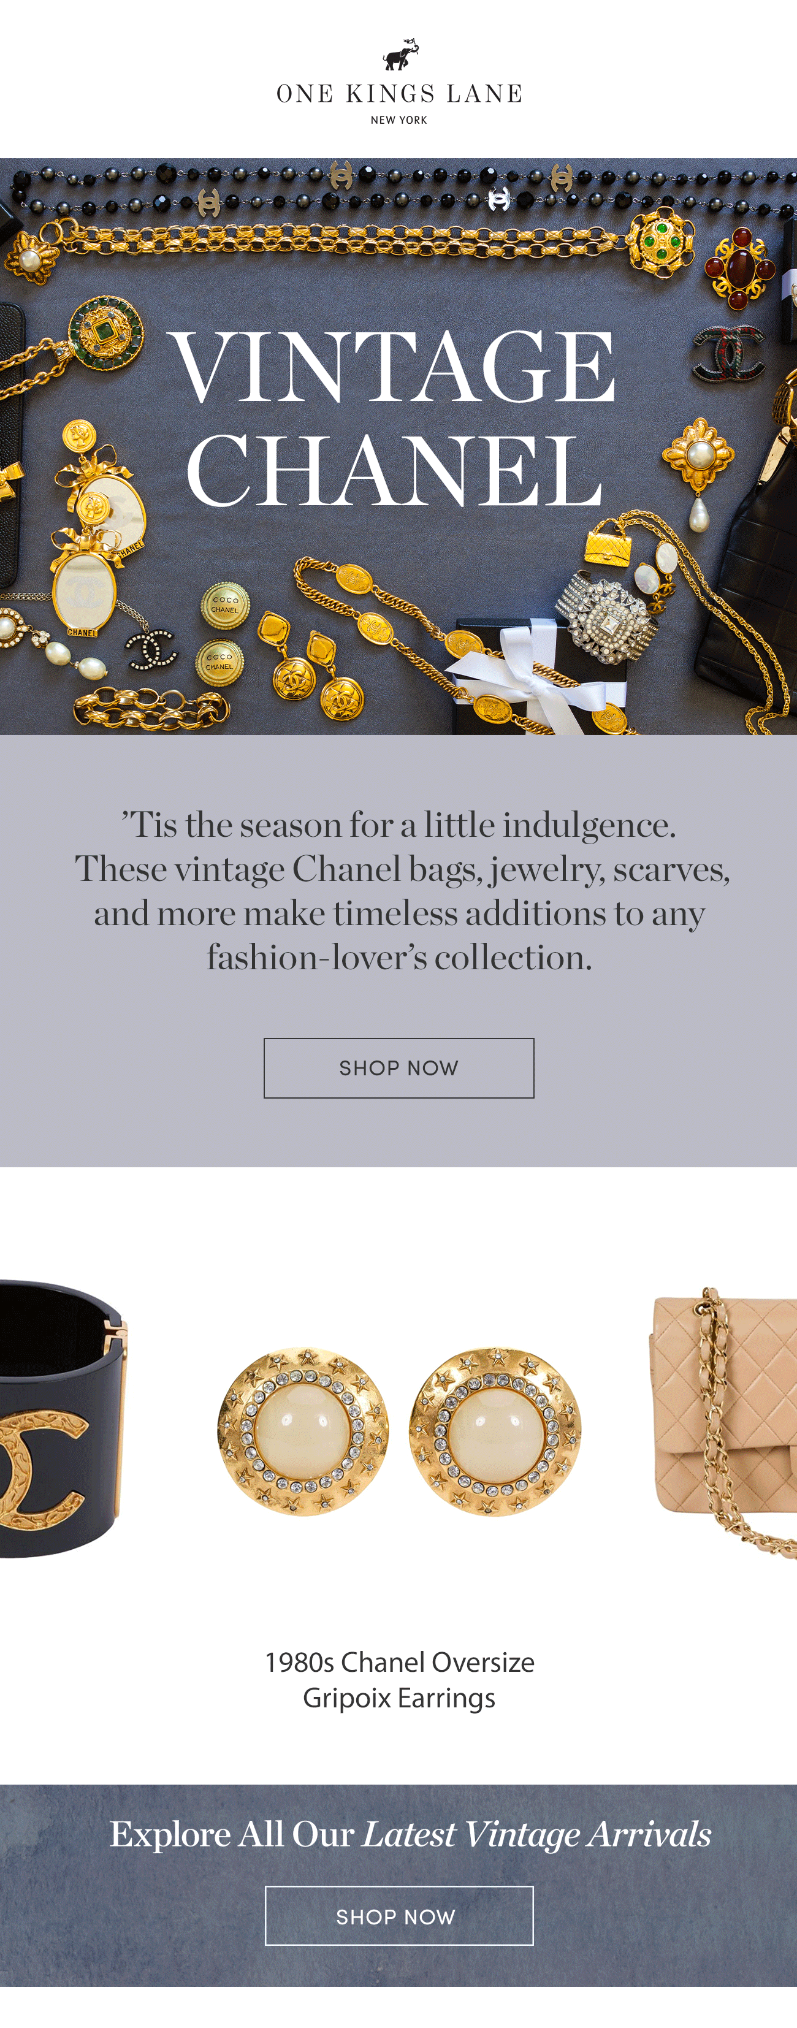Viewport: 797px width, 2028px height.
Task: Click the red gripoix brooch in banner
Action: [739, 269]
